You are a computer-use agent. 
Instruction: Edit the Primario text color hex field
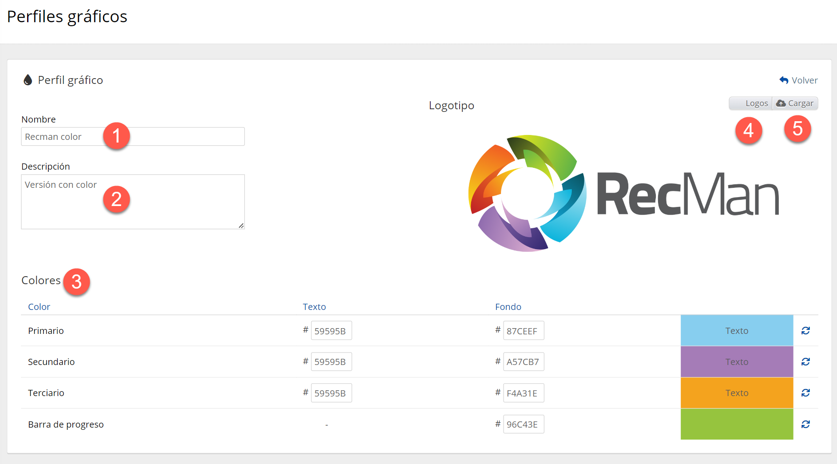point(331,331)
